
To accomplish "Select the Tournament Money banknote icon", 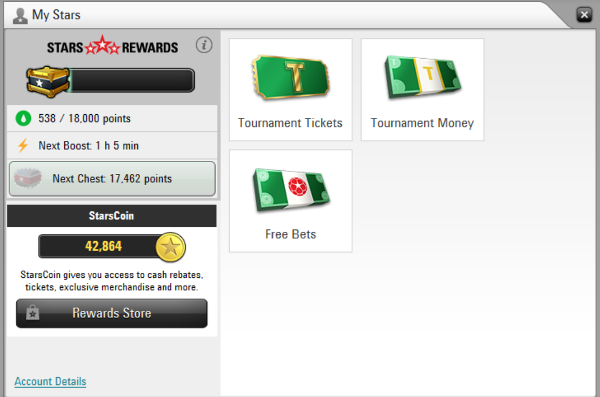I will (x=423, y=77).
